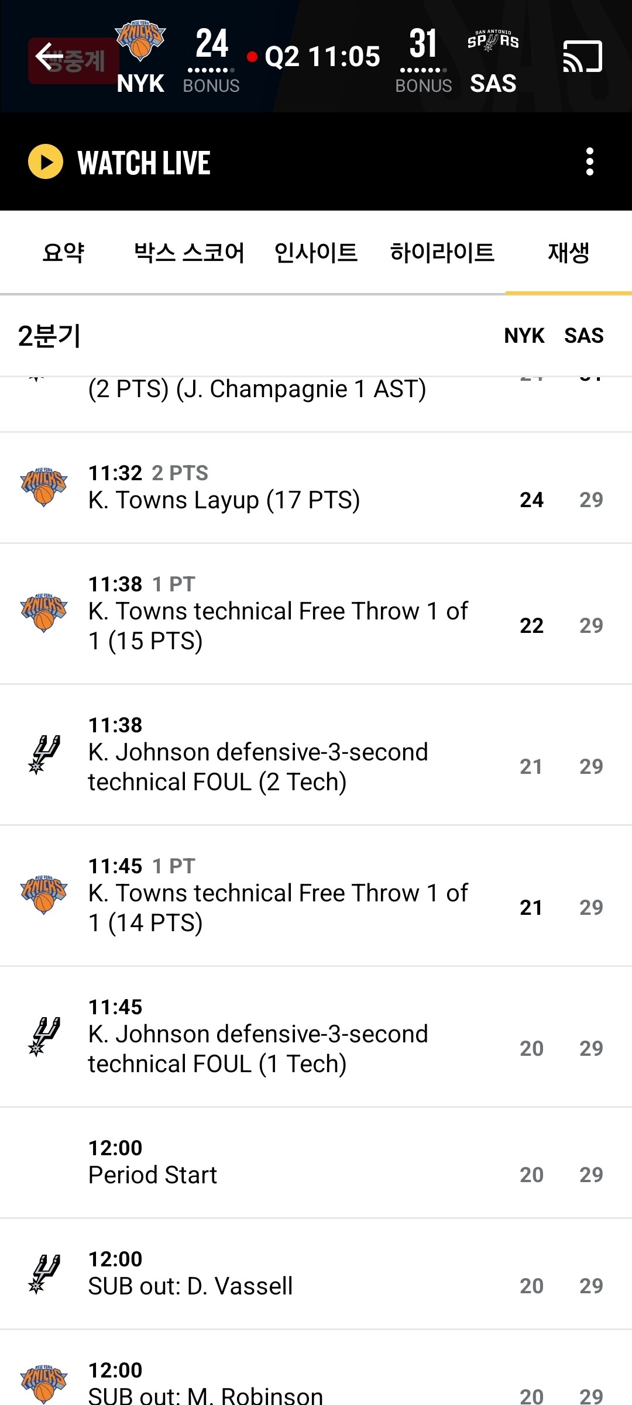Tap the Knicks logo in the header
Screen dimensions: 632x1405
(140, 41)
